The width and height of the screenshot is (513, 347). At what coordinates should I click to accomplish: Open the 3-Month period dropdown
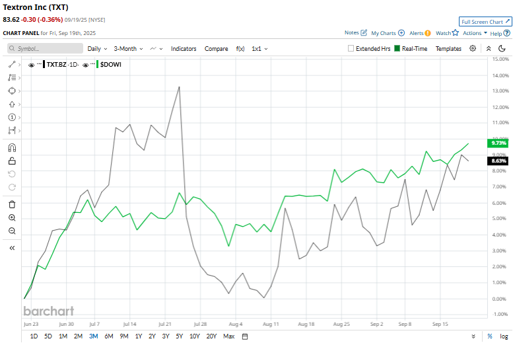point(128,48)
